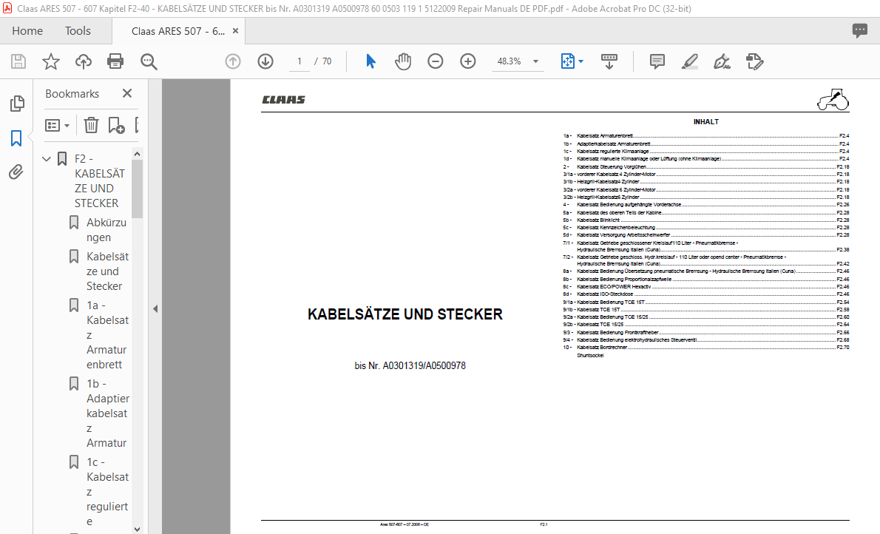
Task: Open the chat notifications icon
Action: 860,31
